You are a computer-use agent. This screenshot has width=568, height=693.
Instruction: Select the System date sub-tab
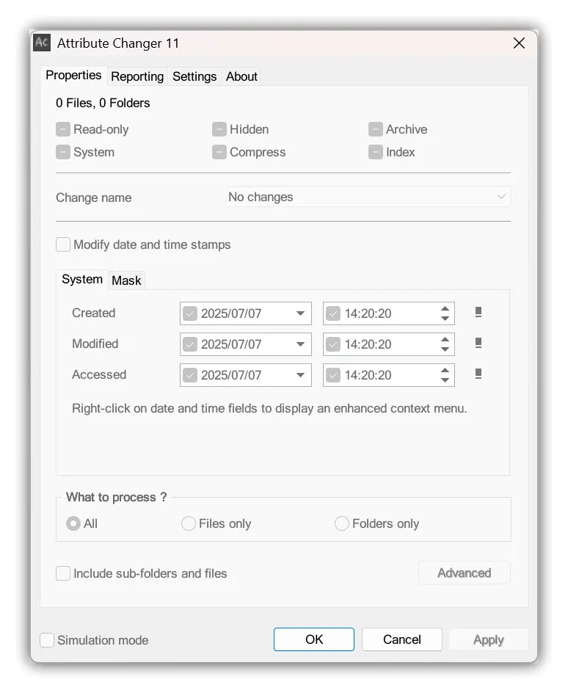[x=82, y=279]
